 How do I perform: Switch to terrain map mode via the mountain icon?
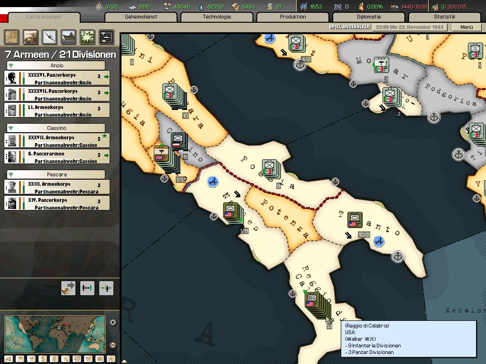[x=9, y=359]
